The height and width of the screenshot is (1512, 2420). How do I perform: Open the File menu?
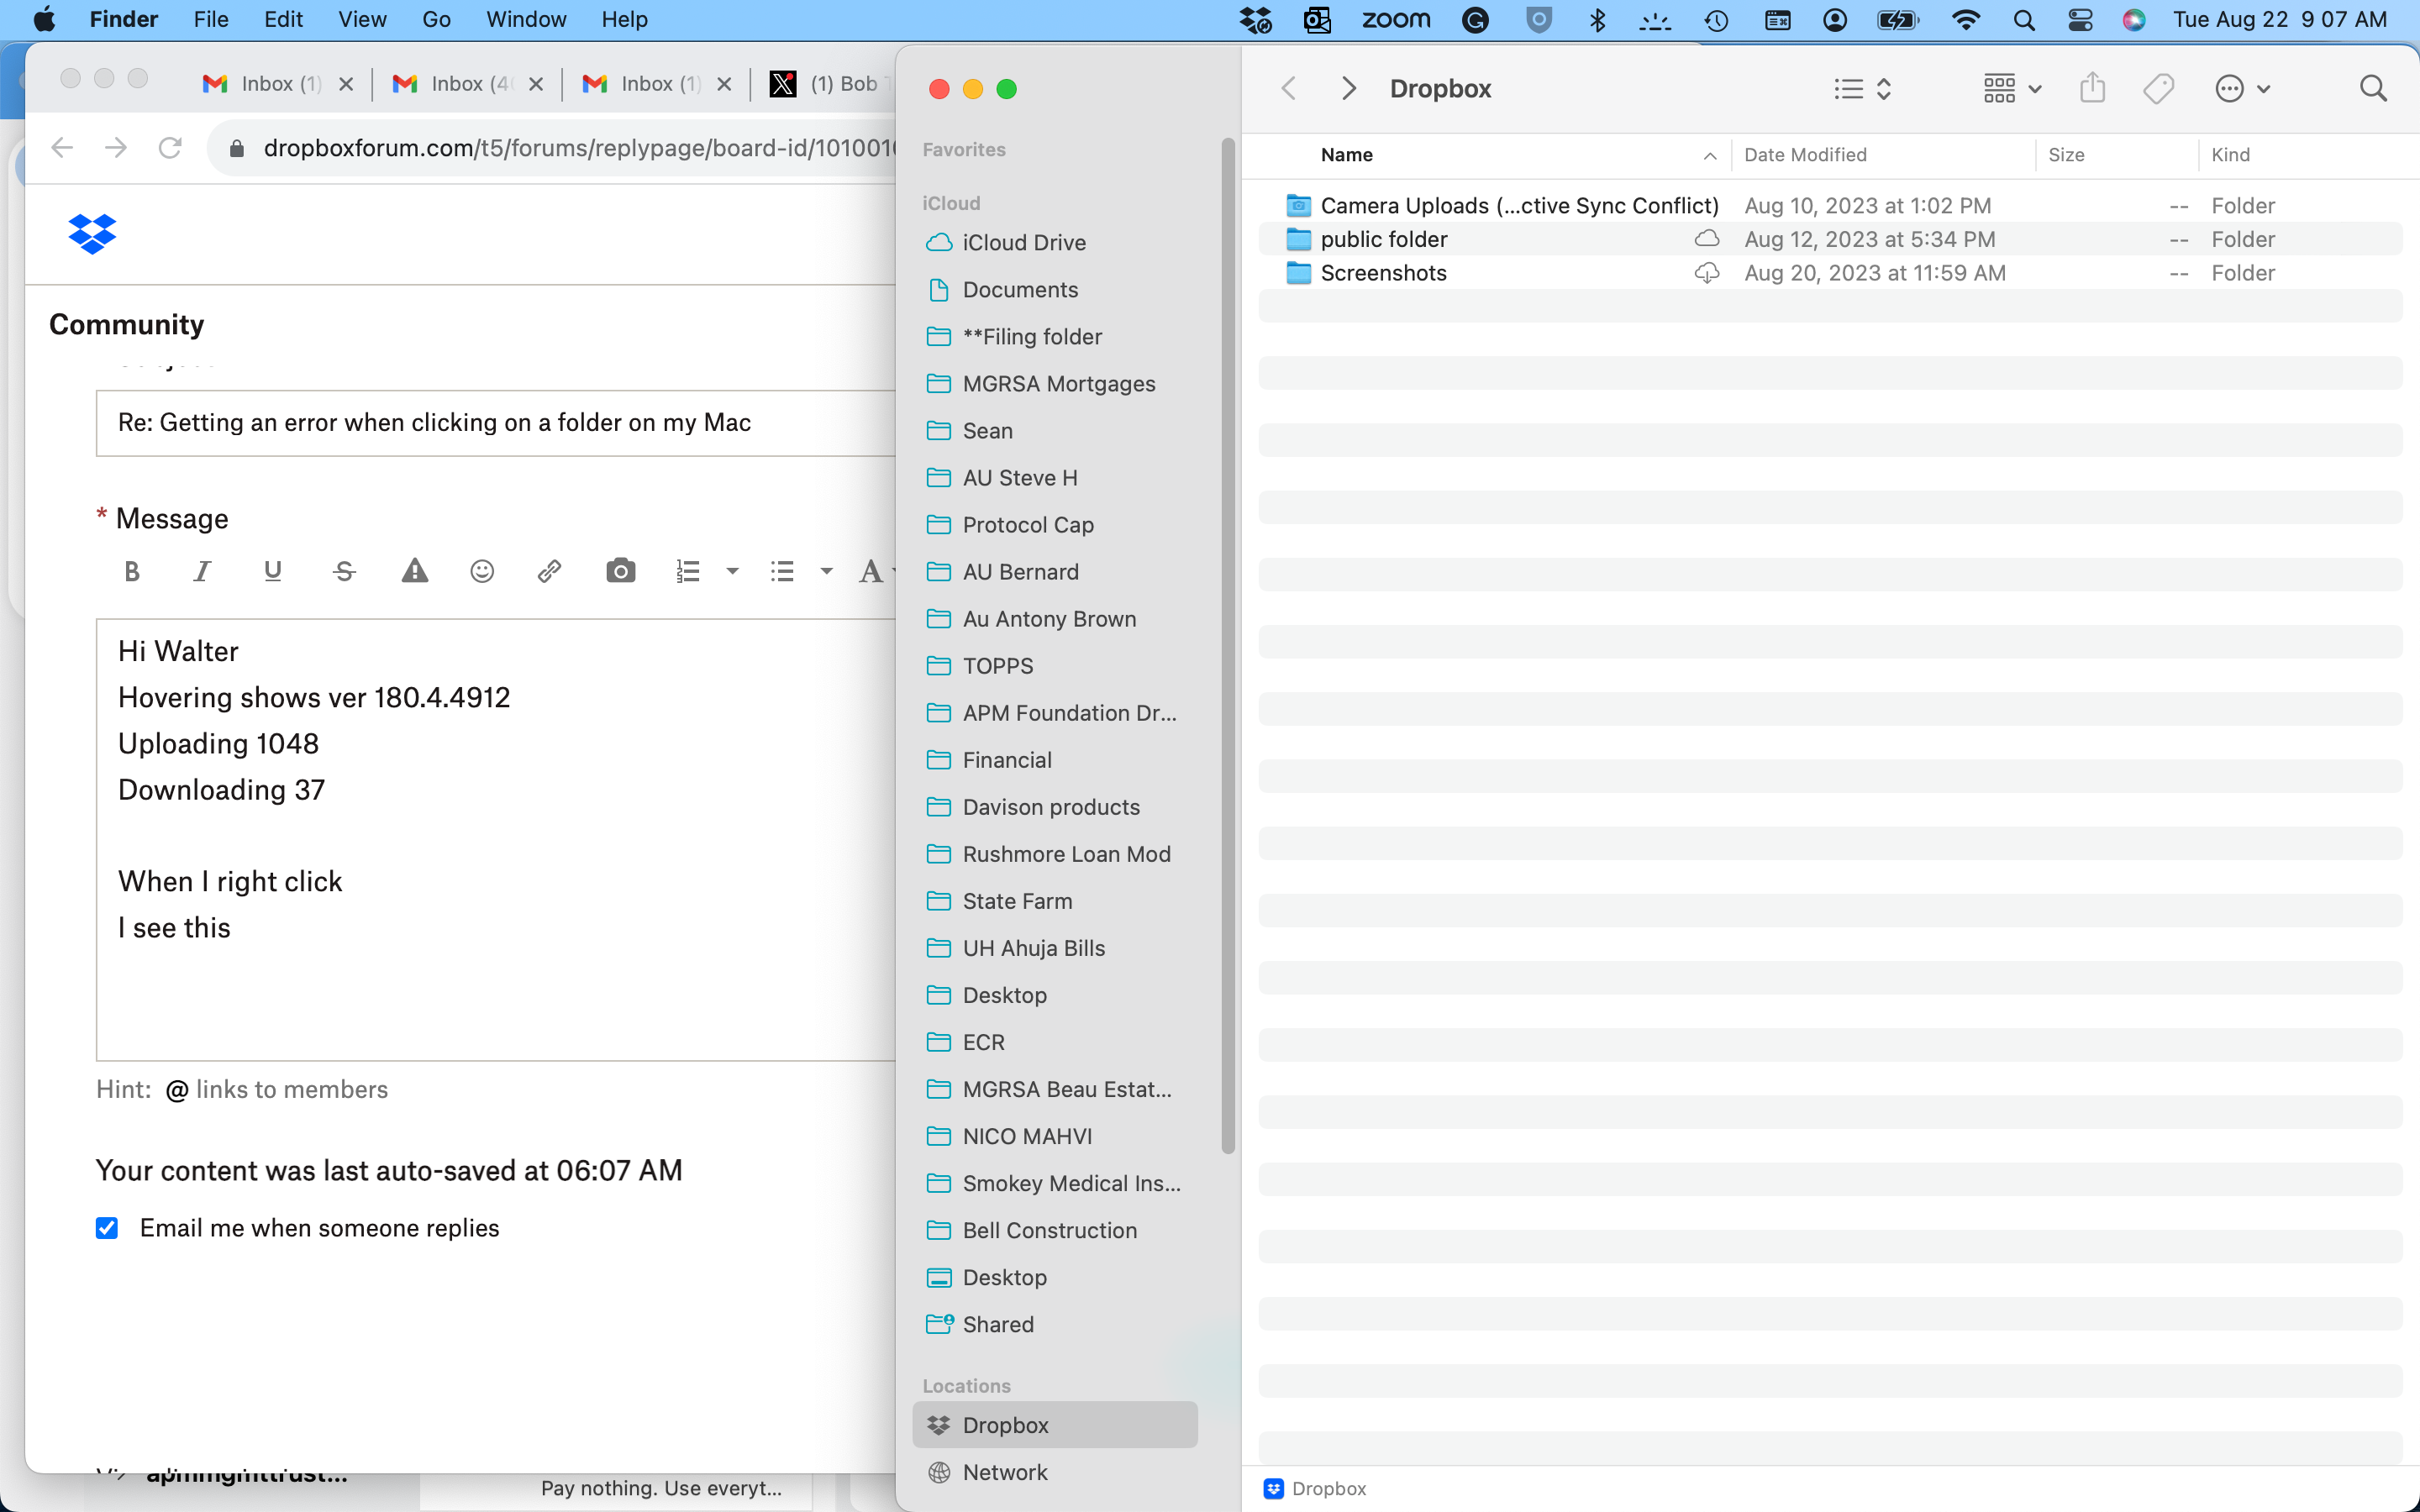pos(210,19)
